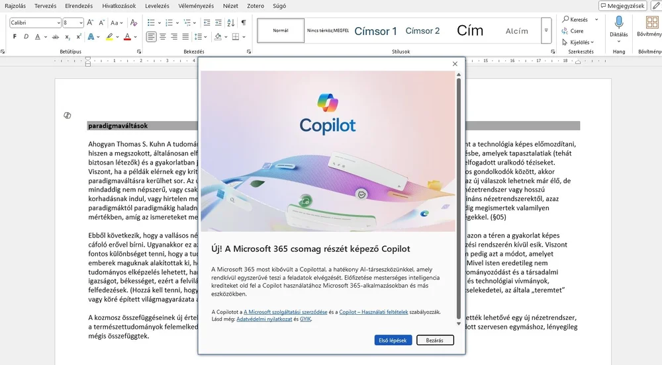The width and height of the screenshot is (662, 365).
Task: Expand Keresés search dropdown arrow
Action: 596,19
